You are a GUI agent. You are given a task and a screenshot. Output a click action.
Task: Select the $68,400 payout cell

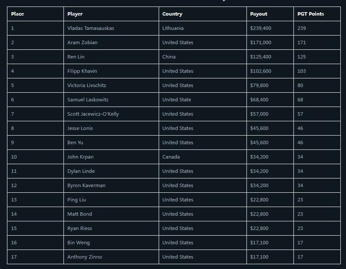[259, 100]
